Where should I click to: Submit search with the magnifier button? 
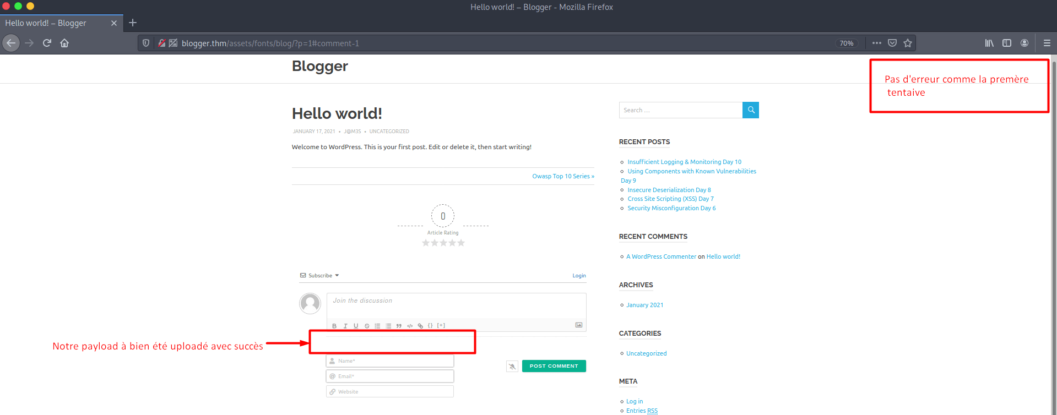(751, 110)
